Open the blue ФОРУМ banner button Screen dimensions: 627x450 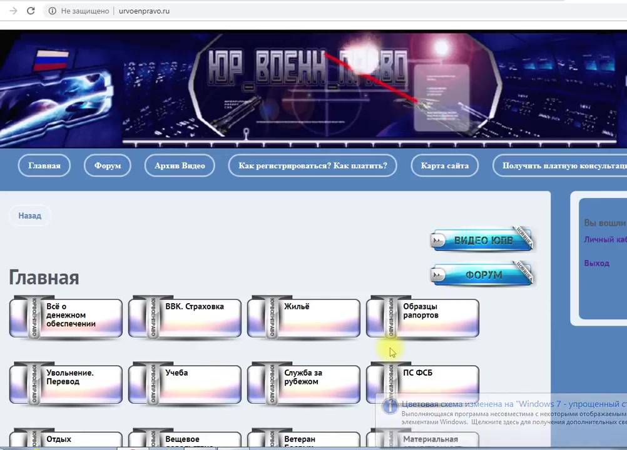pos(482,274)
